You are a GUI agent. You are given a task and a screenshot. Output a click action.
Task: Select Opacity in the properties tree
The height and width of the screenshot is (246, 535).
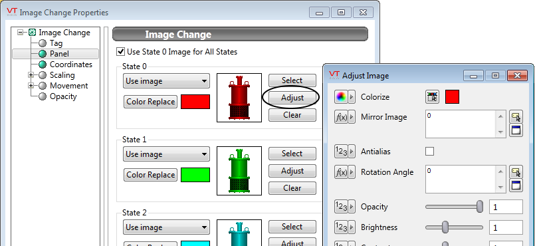[63, 96]
